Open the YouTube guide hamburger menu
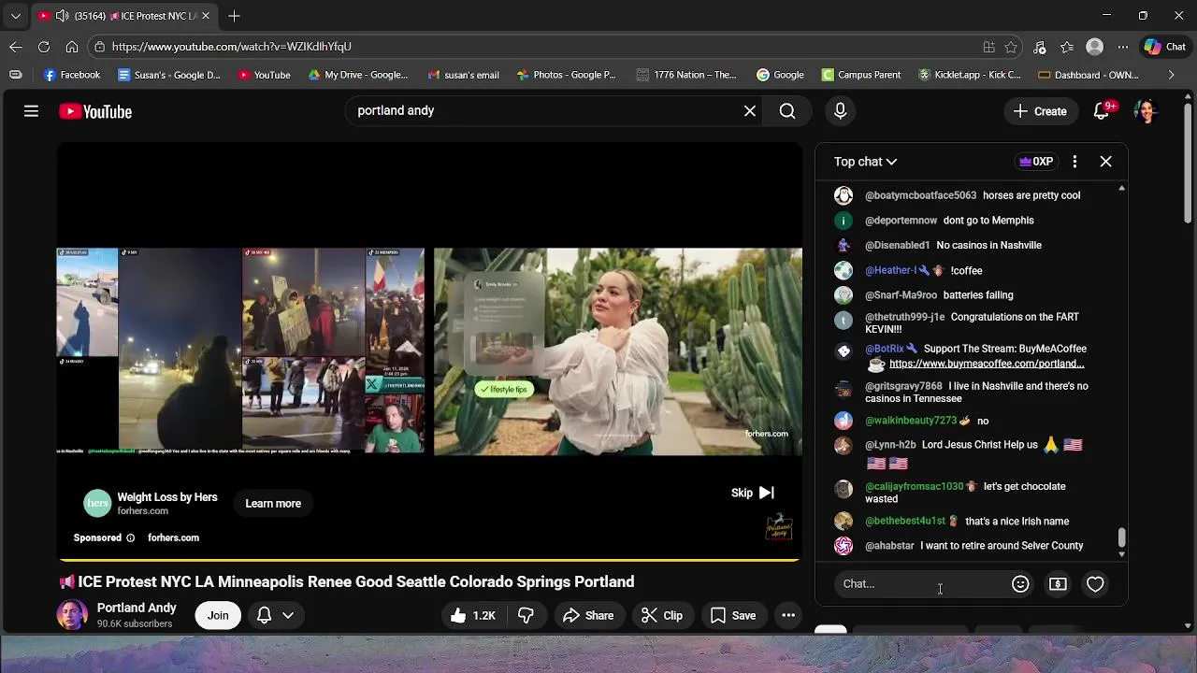 click(x=31, y=111)
